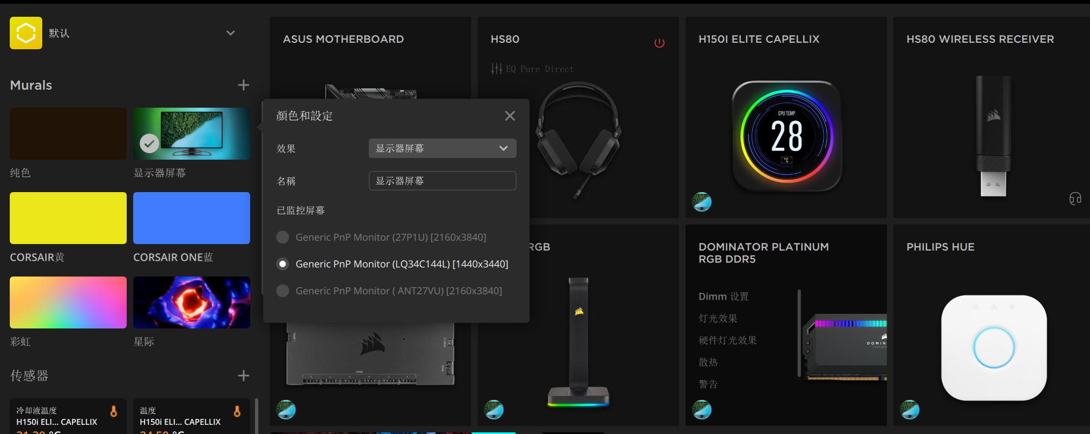
Task: Click the EQ Pure Direct text
Action: [x=540, y=69]
